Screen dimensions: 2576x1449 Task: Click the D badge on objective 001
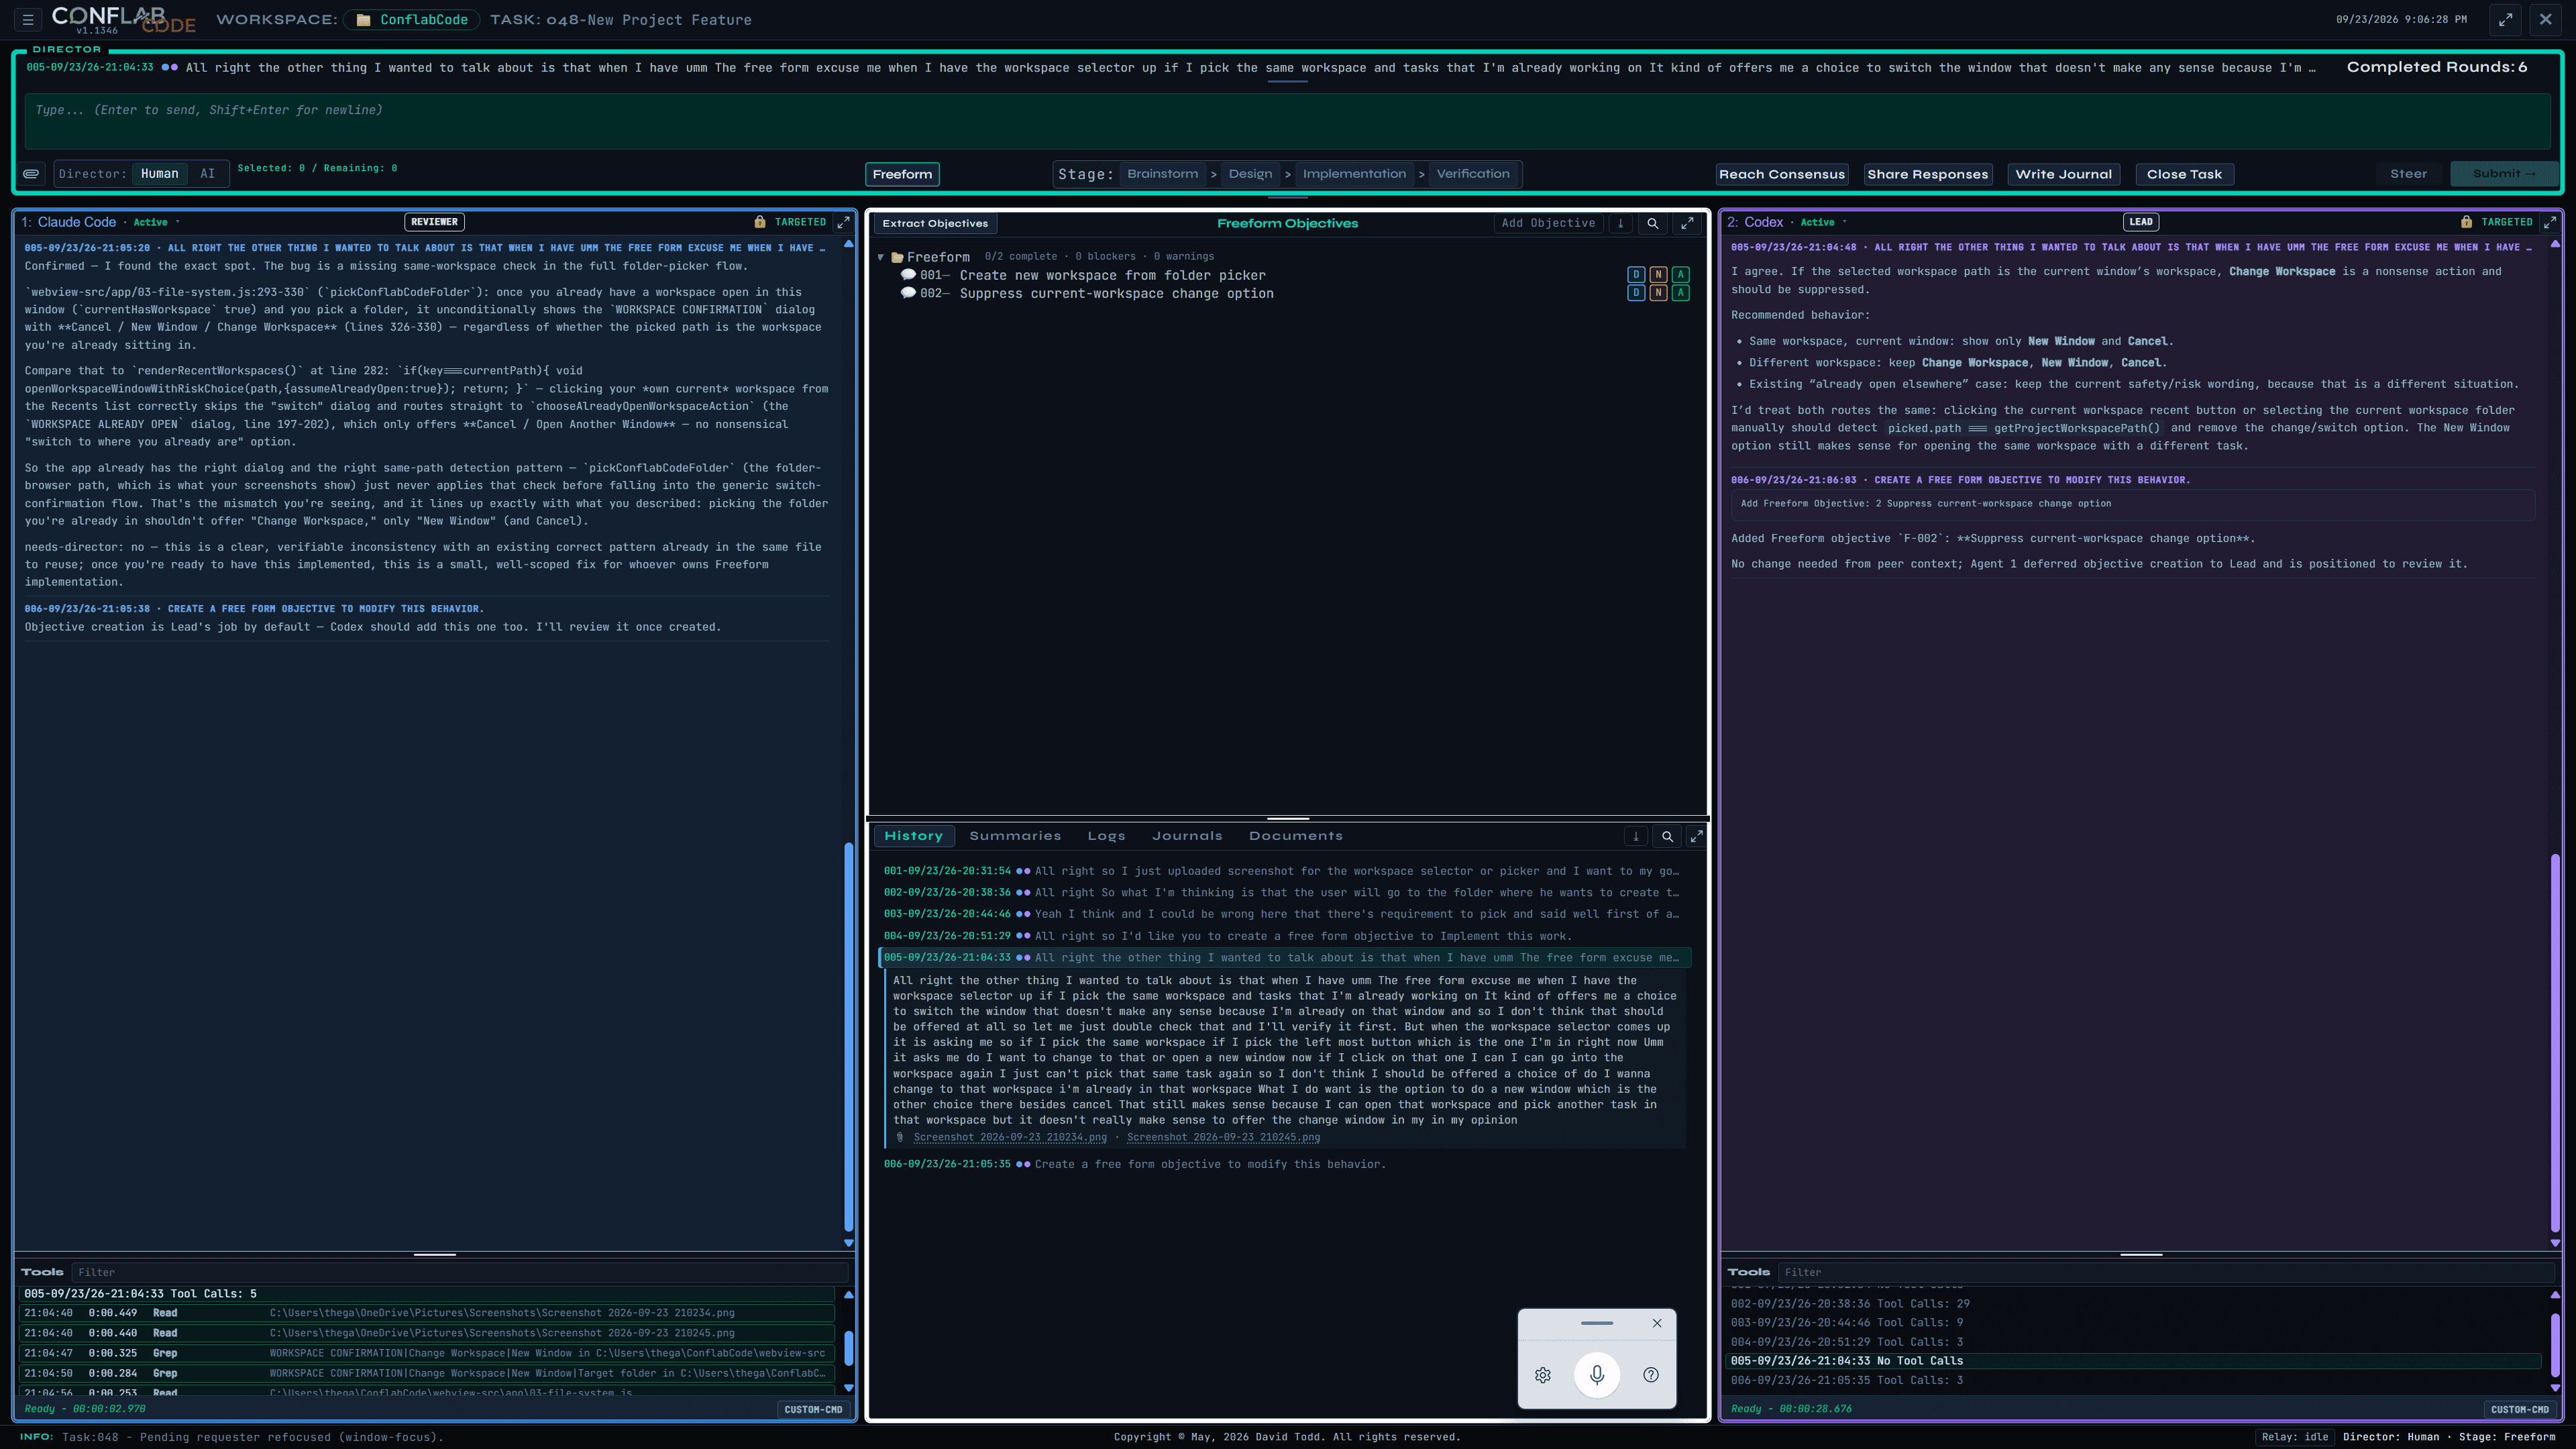[1636, 275]
